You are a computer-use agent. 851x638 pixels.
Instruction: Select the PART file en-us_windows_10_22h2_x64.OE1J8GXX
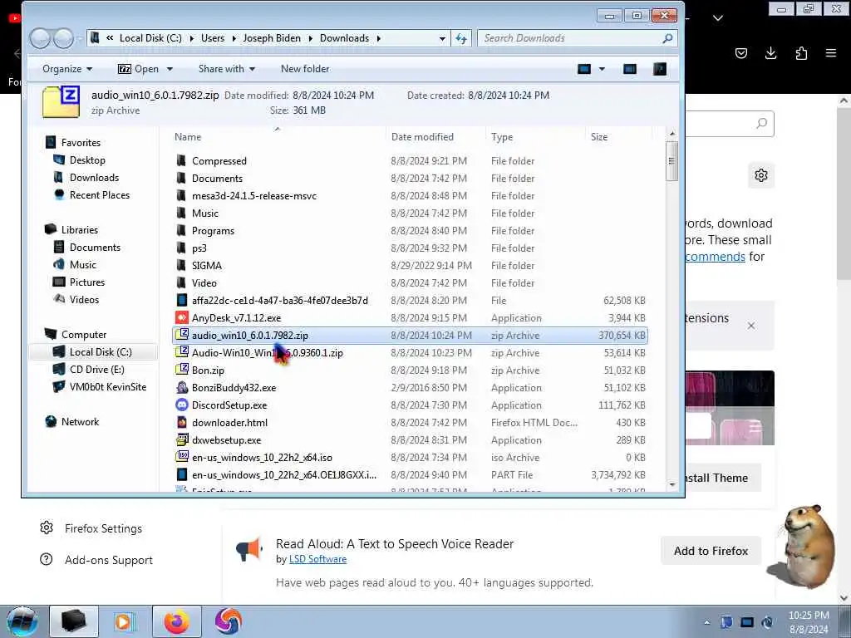(x=284, y=474)
